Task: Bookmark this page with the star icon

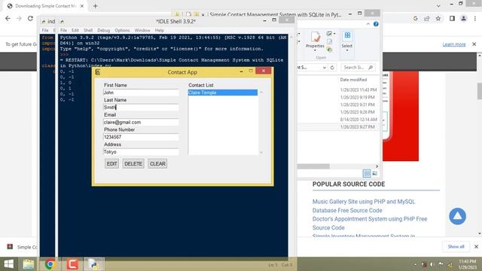Action: point(438,18)
